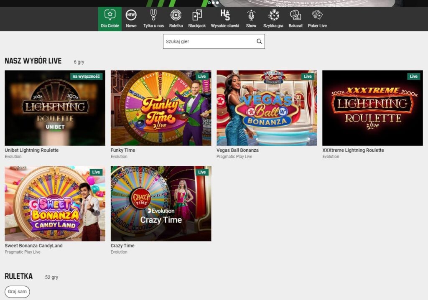This screenshot has width=428, height=300.
Task: Select the Dla Ciebie star icon
Action: 110,15
